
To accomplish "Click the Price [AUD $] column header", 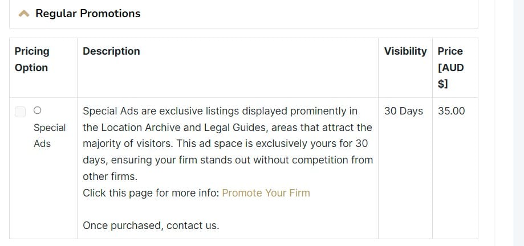I will 450,67.
